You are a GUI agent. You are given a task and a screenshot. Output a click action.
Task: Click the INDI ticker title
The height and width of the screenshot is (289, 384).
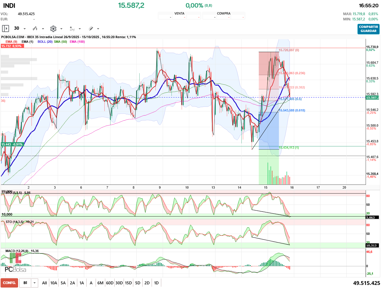[x=9, y=6]
